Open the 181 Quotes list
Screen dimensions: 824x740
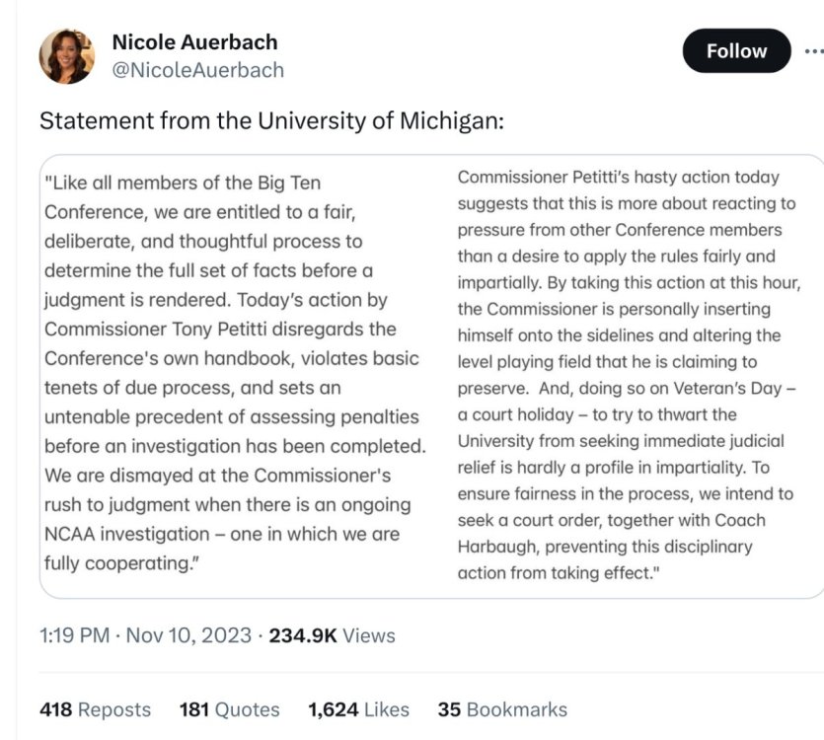[x=229, y=709]
